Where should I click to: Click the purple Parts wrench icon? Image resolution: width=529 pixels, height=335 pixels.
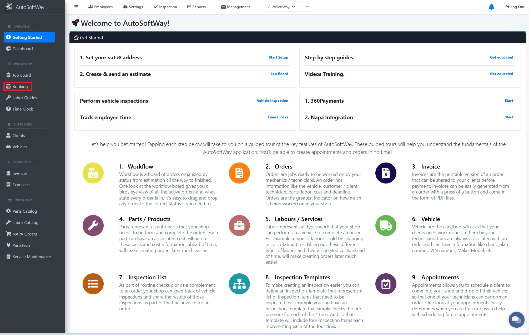(93, 226)
